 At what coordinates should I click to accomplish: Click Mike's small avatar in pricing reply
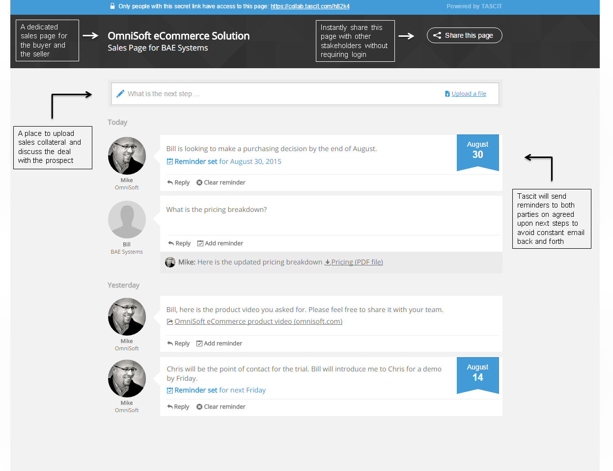point(170,262)
